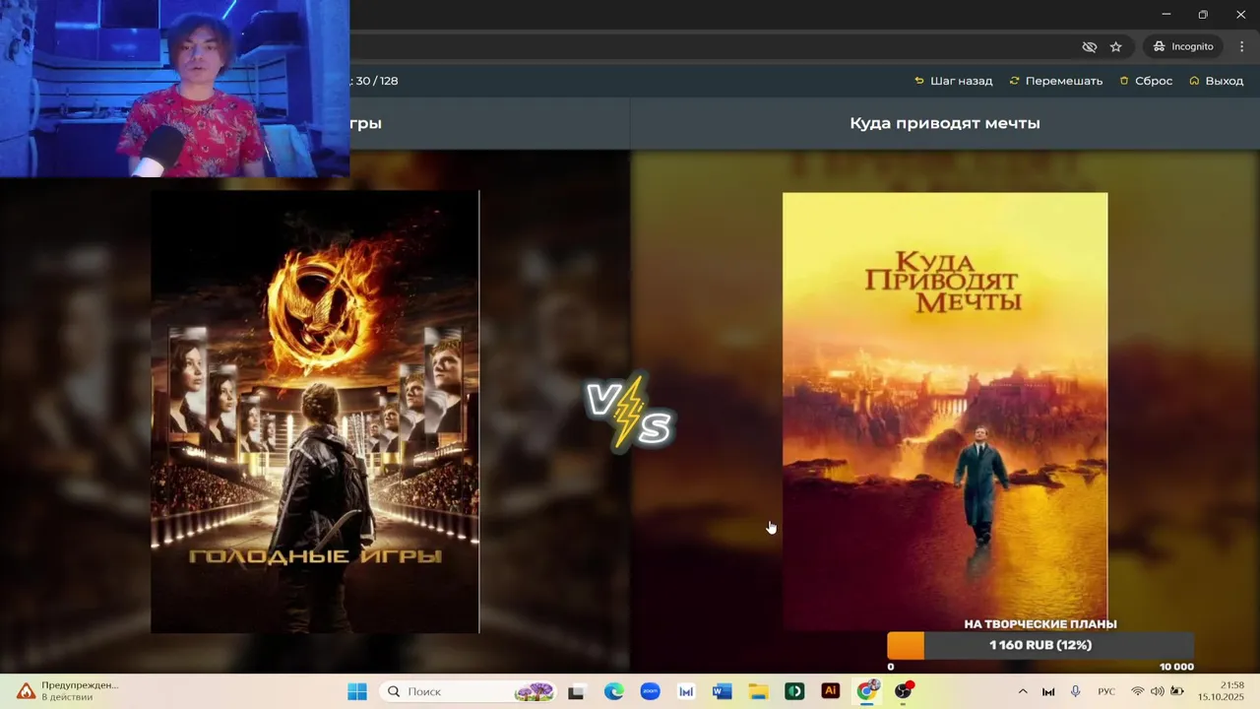Click the donation goal progress bar
Viewport: 1260px width, 709px height.
pos(1040,645)
